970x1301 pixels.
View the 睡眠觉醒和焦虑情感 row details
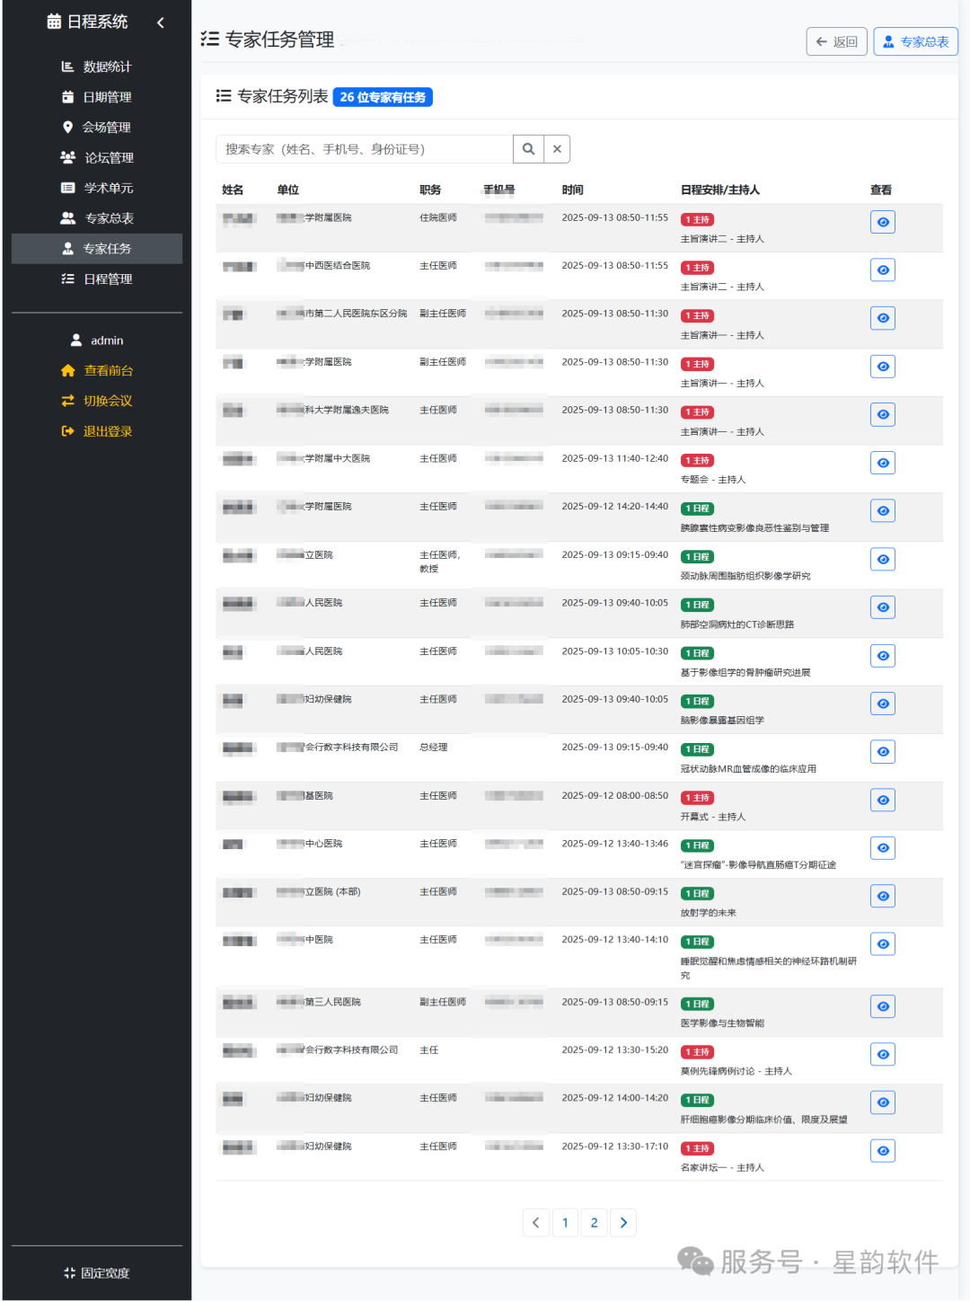883,944
